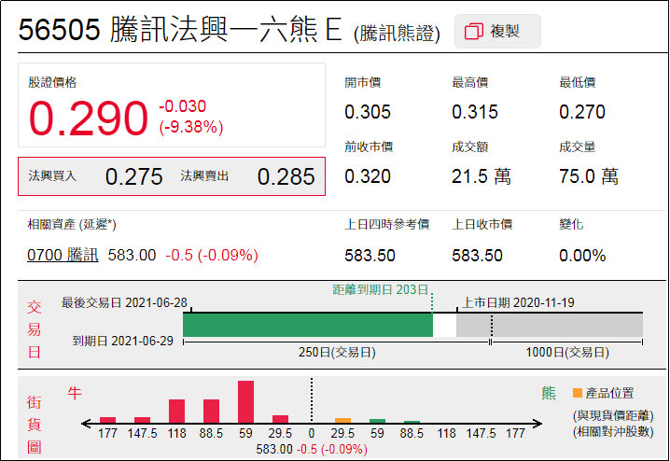Select the 法興賣出 ask value 0.285
Viewport: 670px width, 461px height.
[x=286, y=176]
